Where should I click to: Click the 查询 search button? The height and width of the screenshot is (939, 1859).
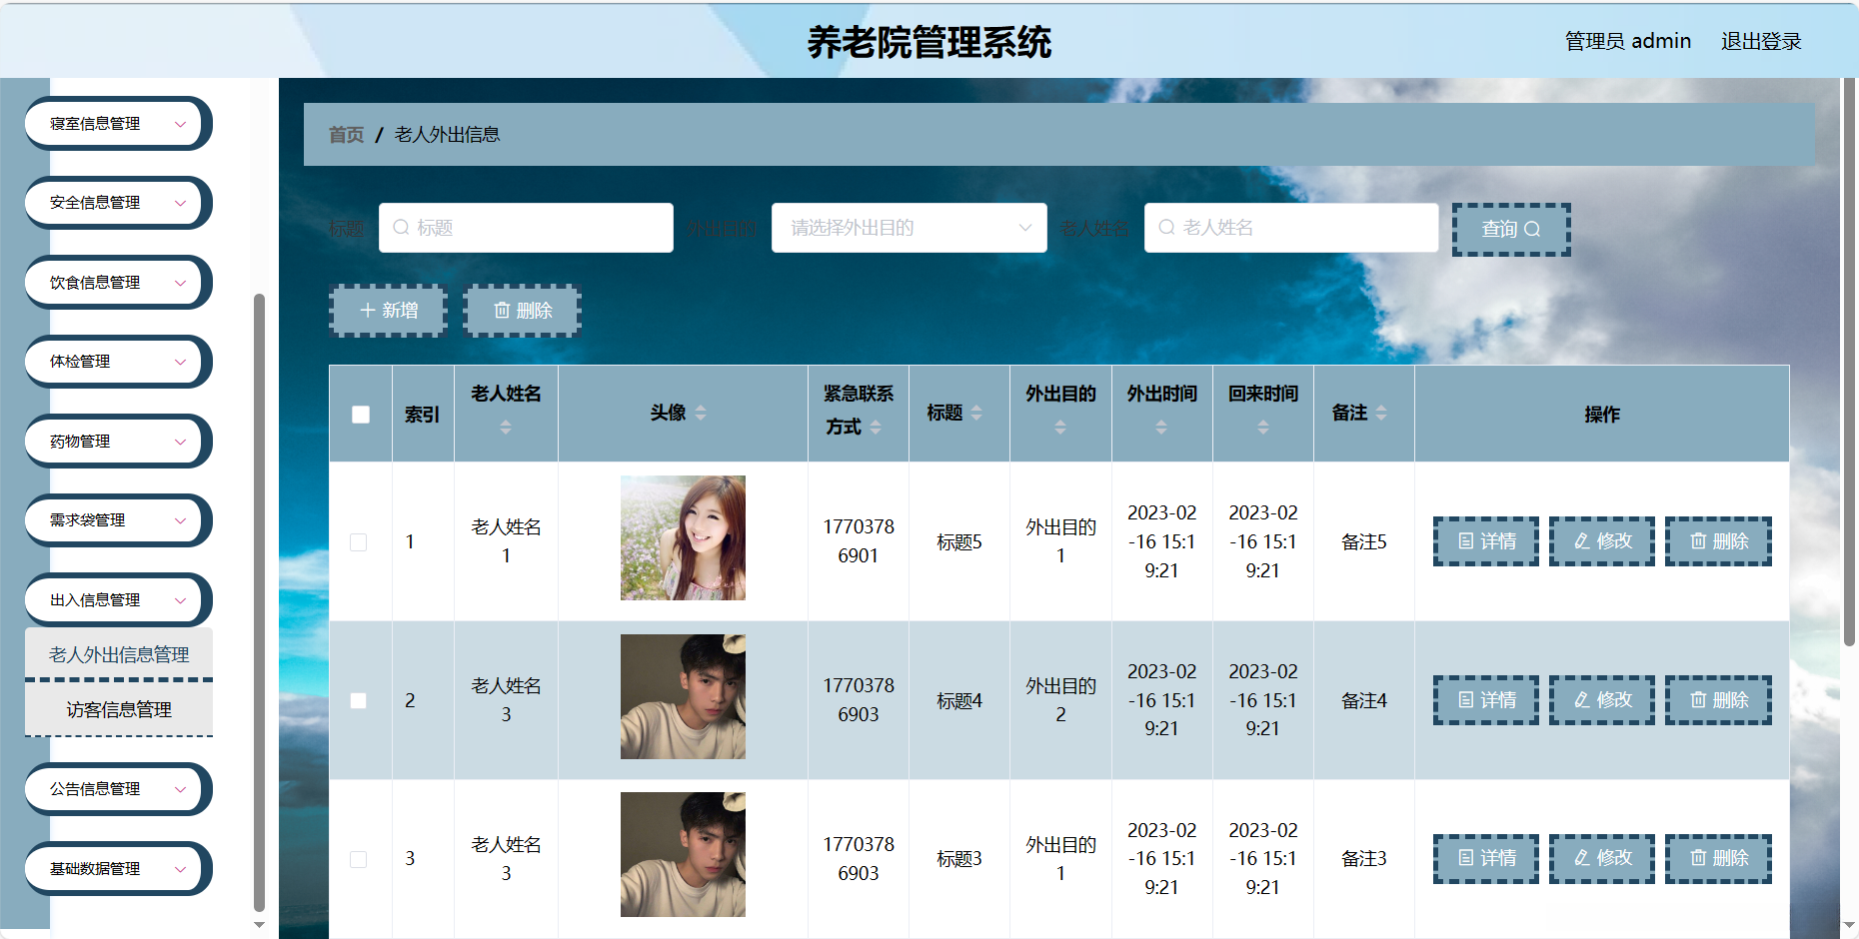(x=1511, y=230)
